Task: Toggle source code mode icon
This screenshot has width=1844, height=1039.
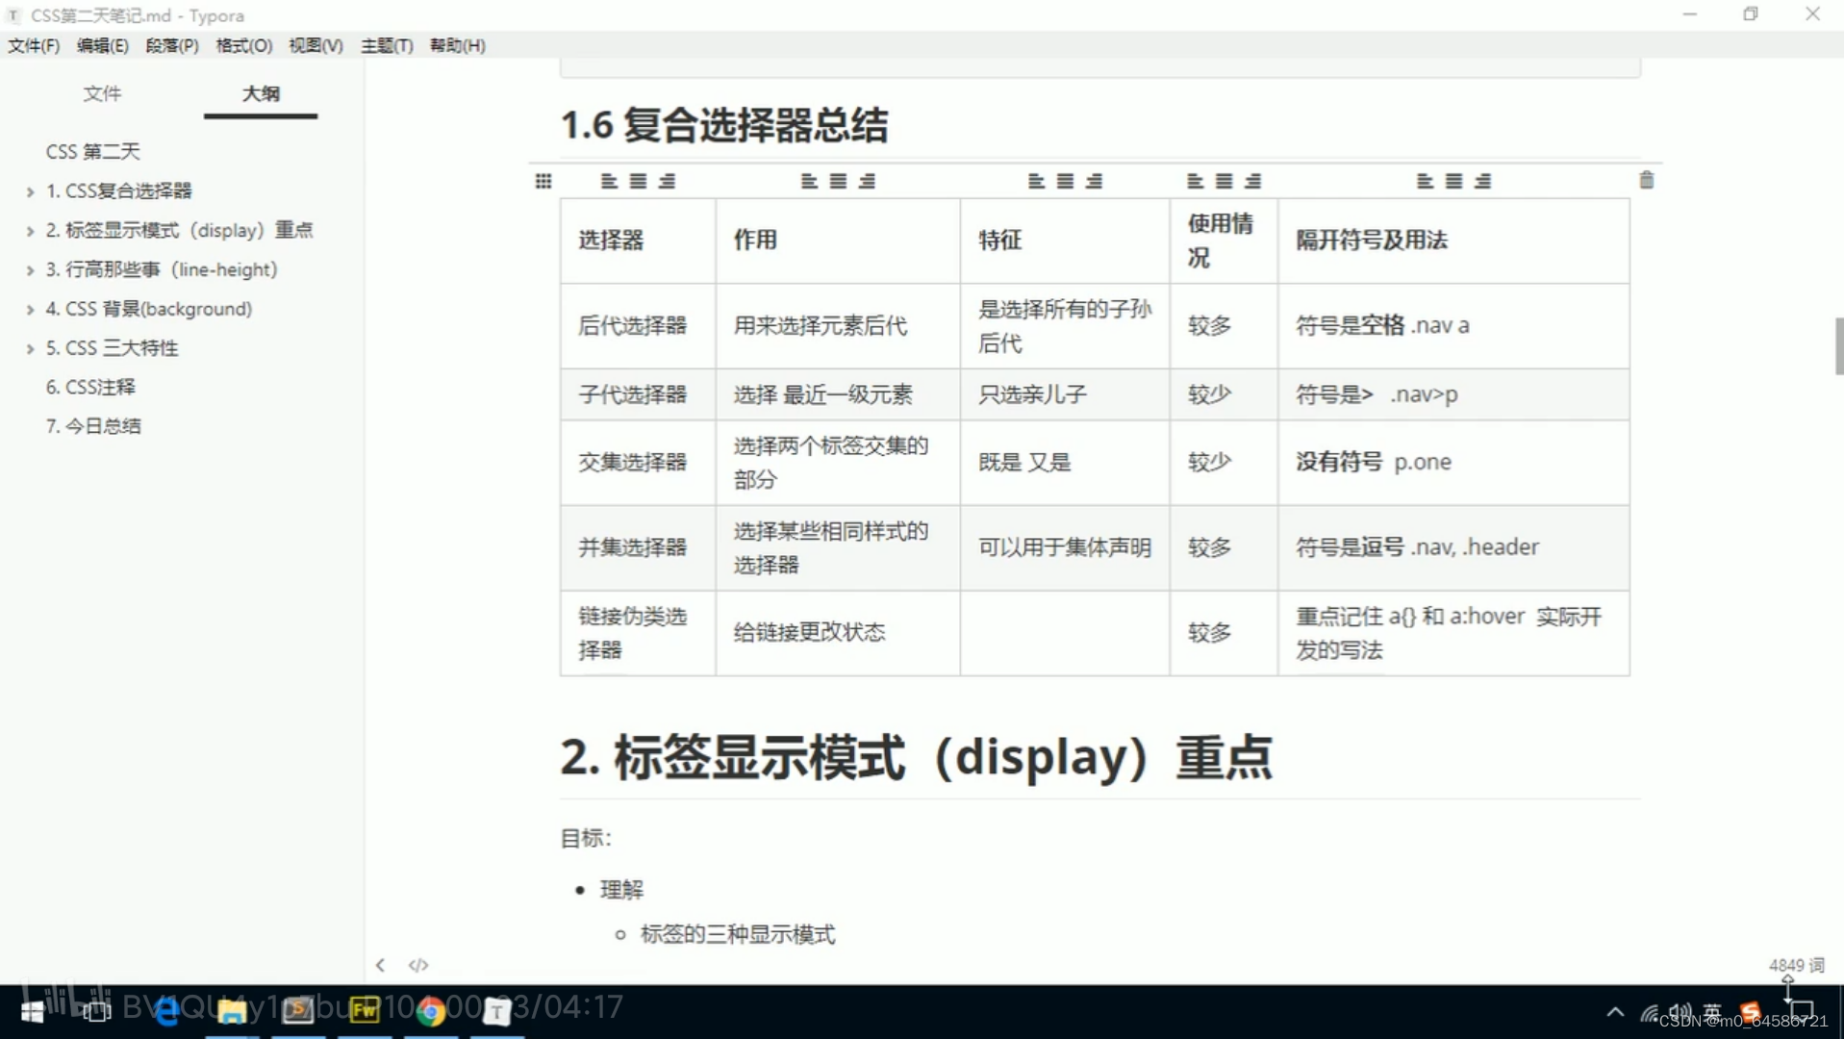Action: tap(418, 965)
